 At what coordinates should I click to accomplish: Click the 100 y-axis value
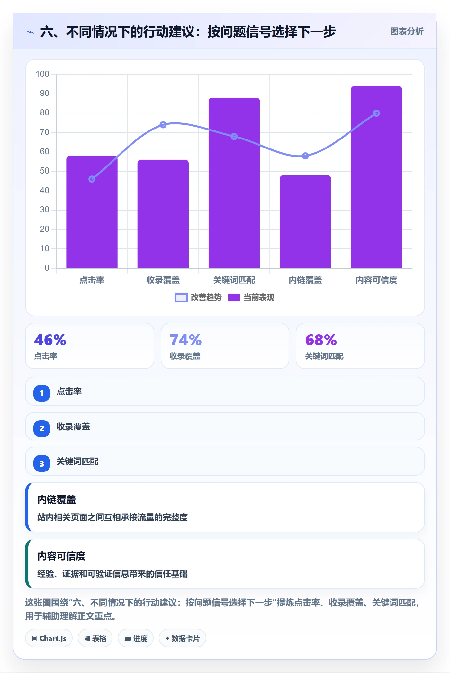(42, 74)
